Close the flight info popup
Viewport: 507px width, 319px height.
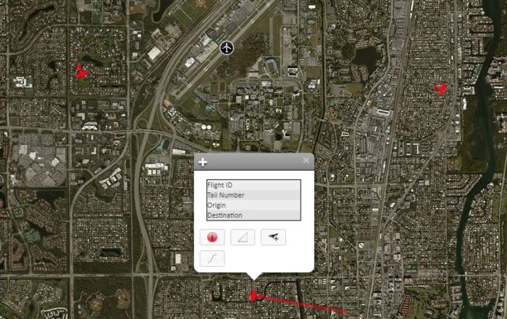click(306, 161)
